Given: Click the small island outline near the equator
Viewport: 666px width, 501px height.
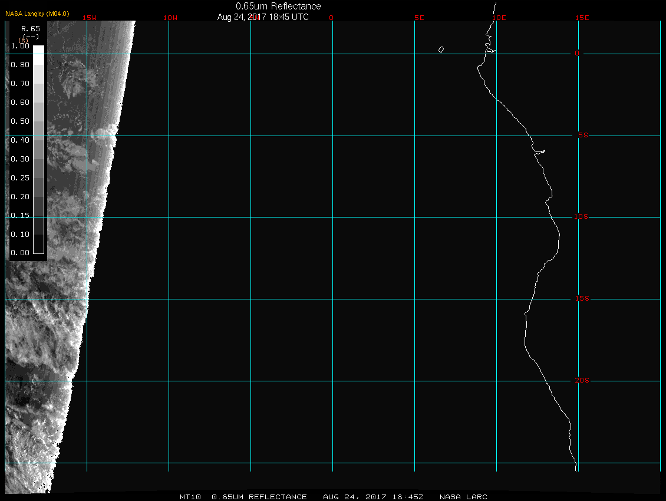Looking at the screenshot, I should pyautogui.click(x=441, y=50).
